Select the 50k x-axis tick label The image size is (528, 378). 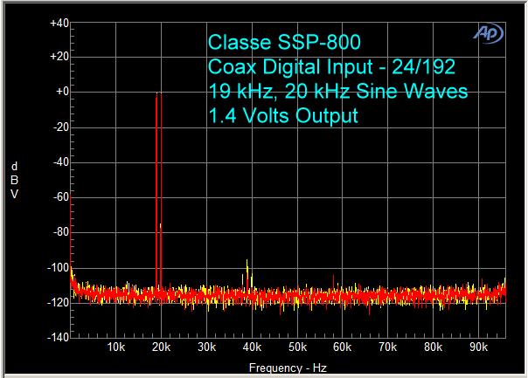coord(297,347)
